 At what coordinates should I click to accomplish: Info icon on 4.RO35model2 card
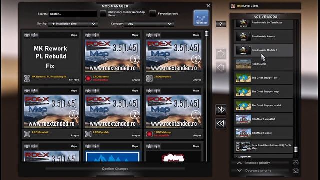34,91
